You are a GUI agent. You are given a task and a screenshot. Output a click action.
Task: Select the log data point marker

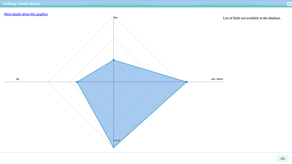point(77,82)
